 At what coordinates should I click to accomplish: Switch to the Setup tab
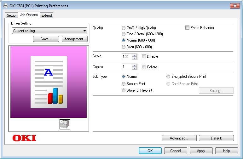tap(11, 15)
